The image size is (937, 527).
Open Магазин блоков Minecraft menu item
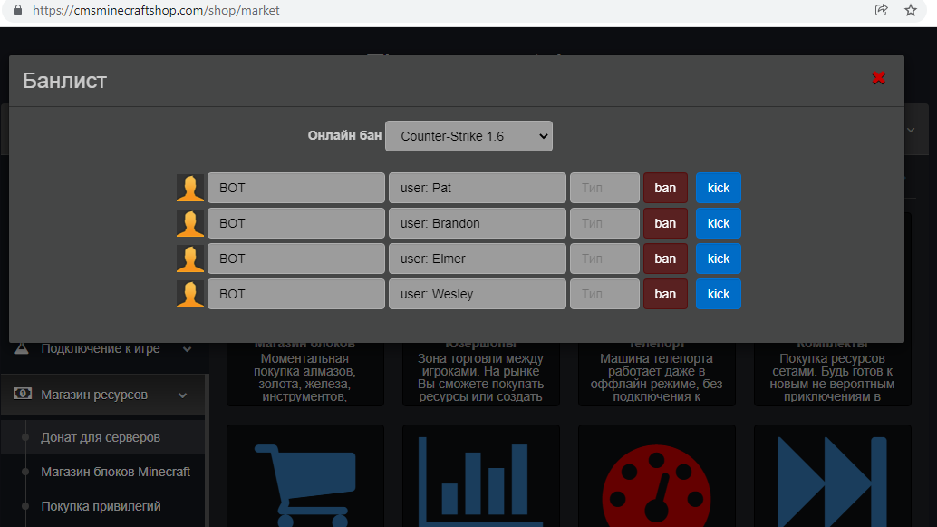tap(115, 472)
